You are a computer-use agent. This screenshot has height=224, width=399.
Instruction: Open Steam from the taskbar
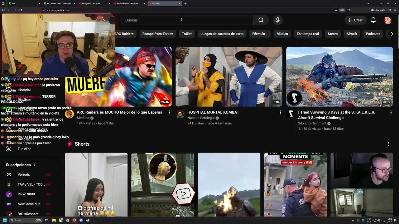click(x=88, y=220)
